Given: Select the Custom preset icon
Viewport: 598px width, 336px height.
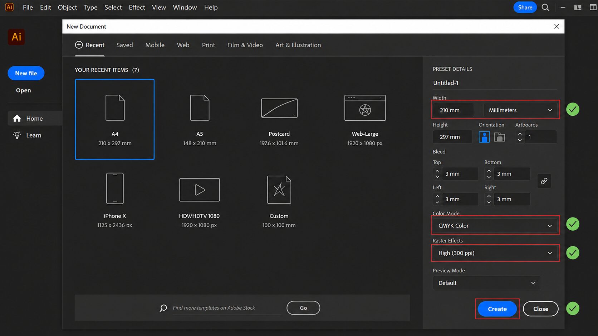Looking at the screenshot, I should click(x=279, y=190).
